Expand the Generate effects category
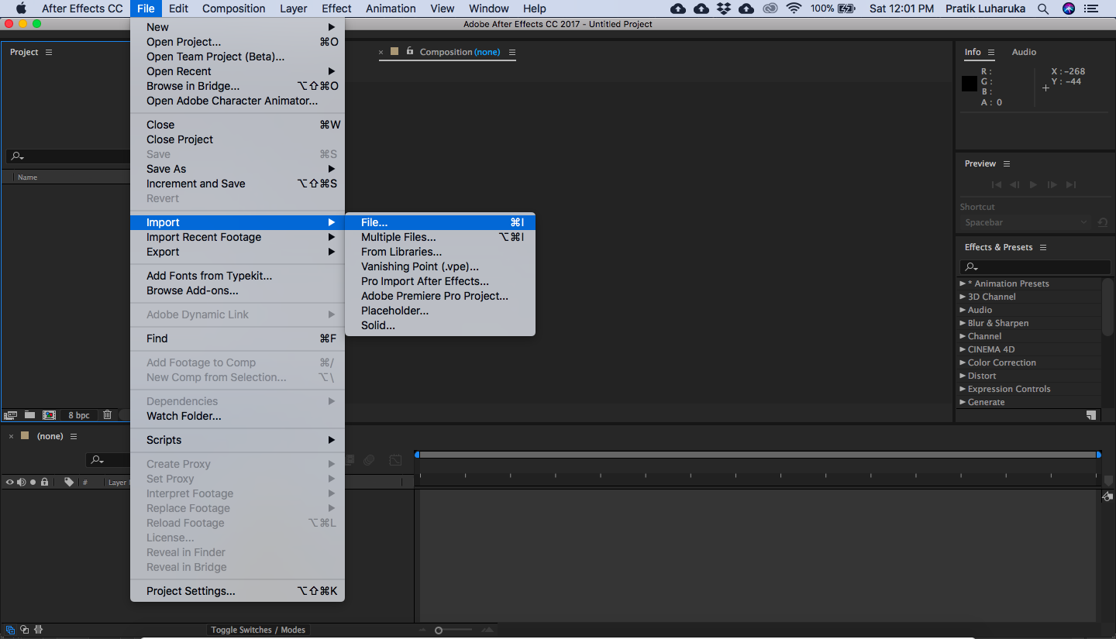Viewport: 1116px width, 639px height. click(963, 402)
